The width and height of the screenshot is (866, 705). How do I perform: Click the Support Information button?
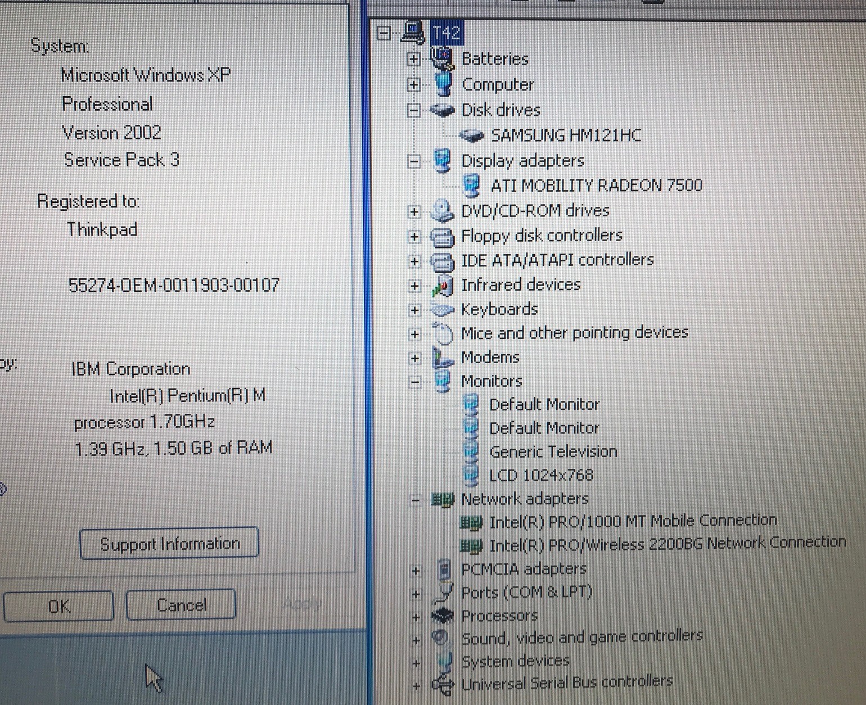pyautogui.click(x=169, y=544)
